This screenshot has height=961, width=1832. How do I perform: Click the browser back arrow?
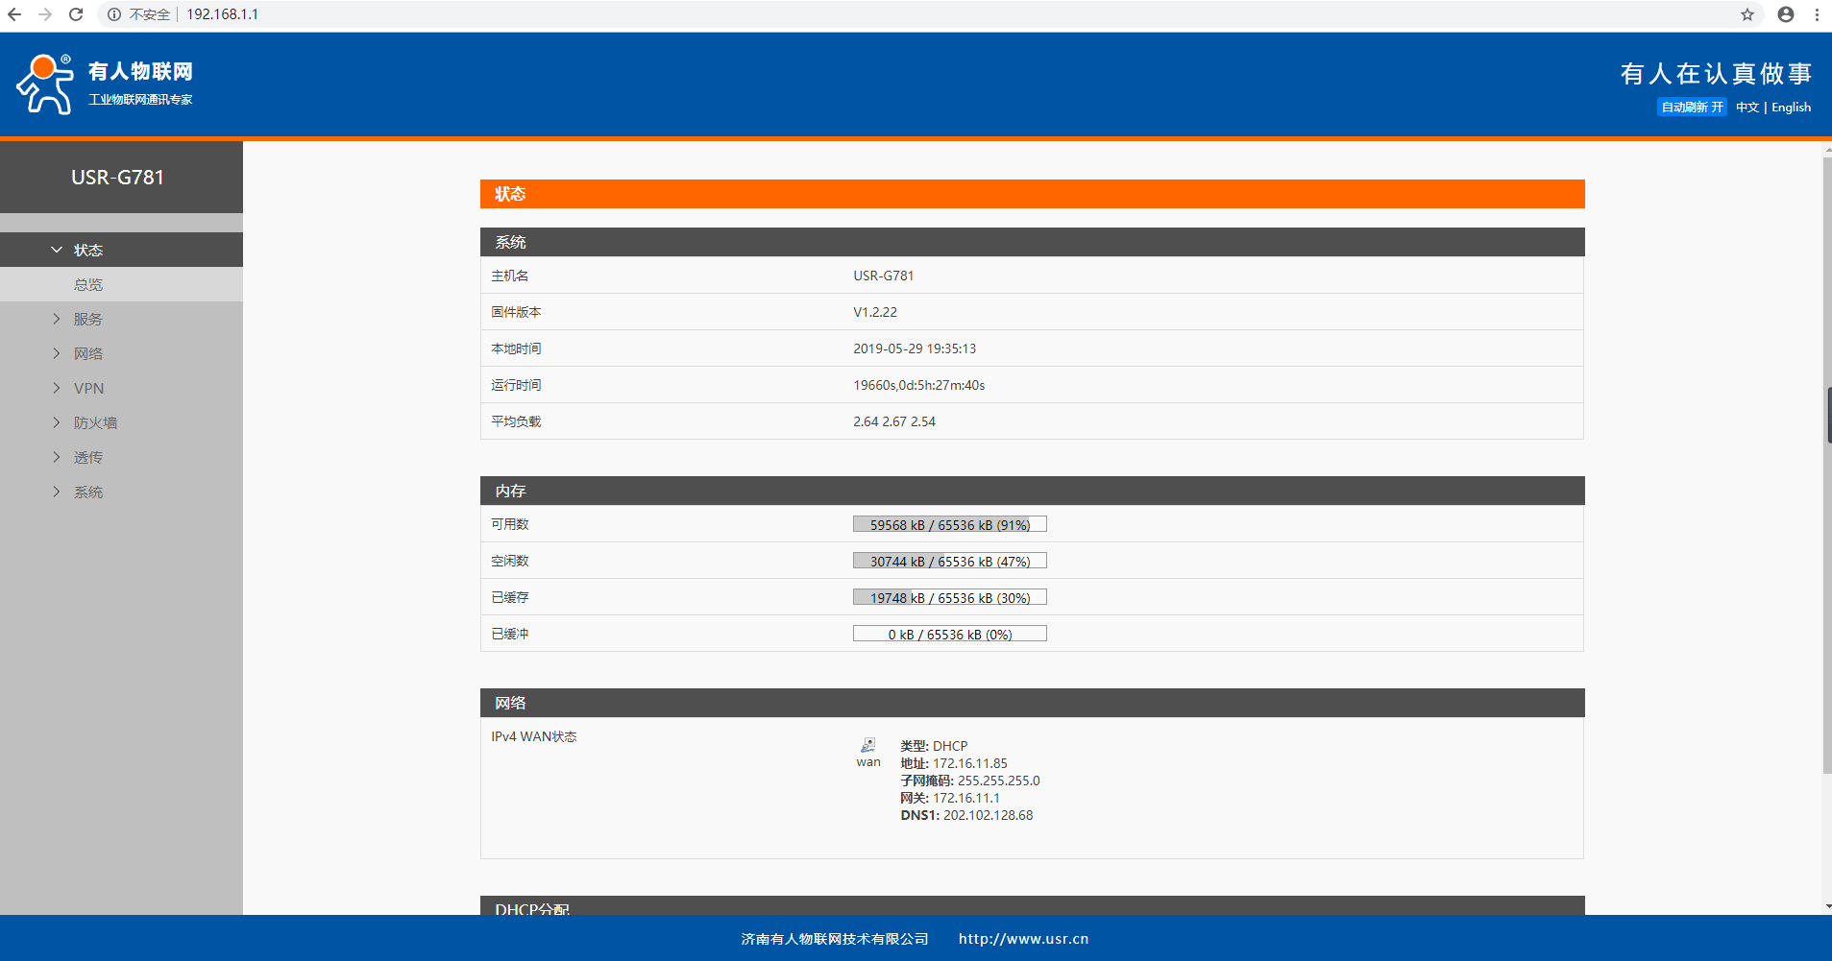(x=14, y=14)
